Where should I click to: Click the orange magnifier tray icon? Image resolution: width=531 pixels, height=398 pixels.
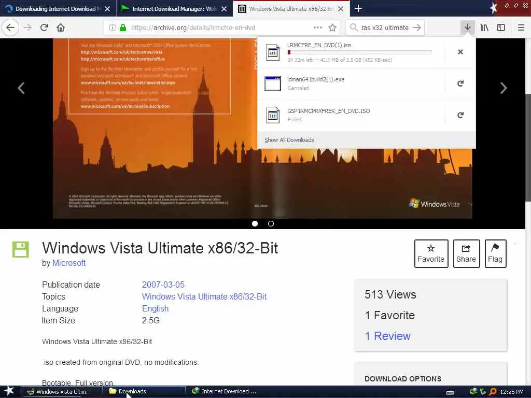[493, 392]
